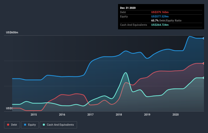The width and height of the screenshot is (208, 133).
Task: Click the US$0 y-axis label
Action: click(x=9, y=108)
